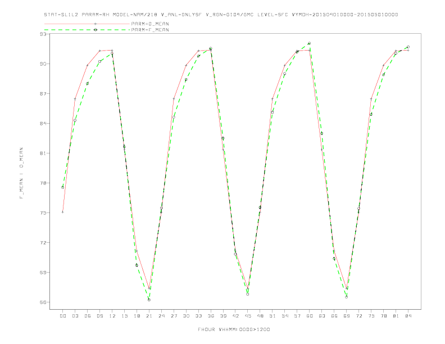The height and width of the screenshot is (344, 445).
Task: Click the red solid legend line sample
Action: coord(87,24)
